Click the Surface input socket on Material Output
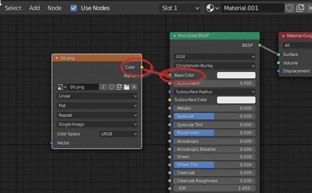 pyautogui.click(x=278, y=54)
